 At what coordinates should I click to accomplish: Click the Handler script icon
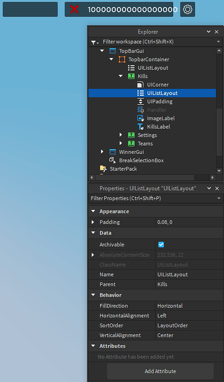pos(140,110)
